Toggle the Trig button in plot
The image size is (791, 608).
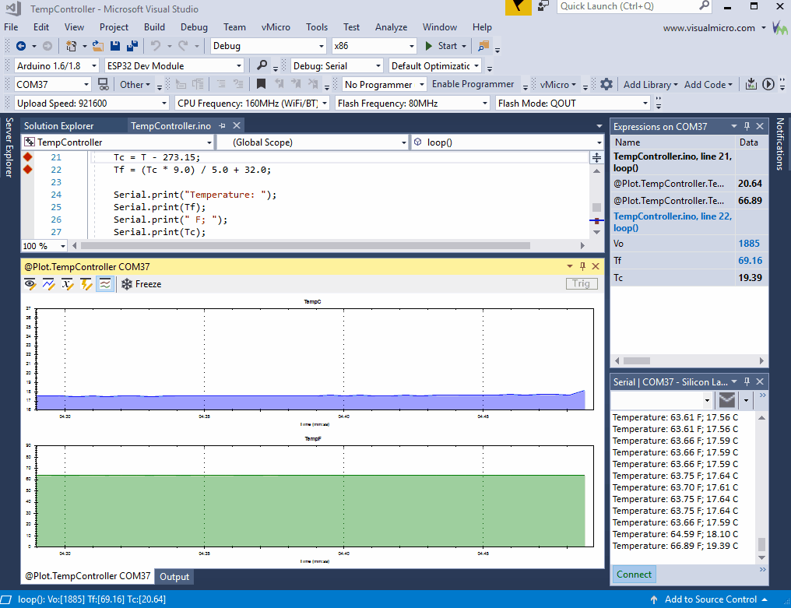click(581, 283)
